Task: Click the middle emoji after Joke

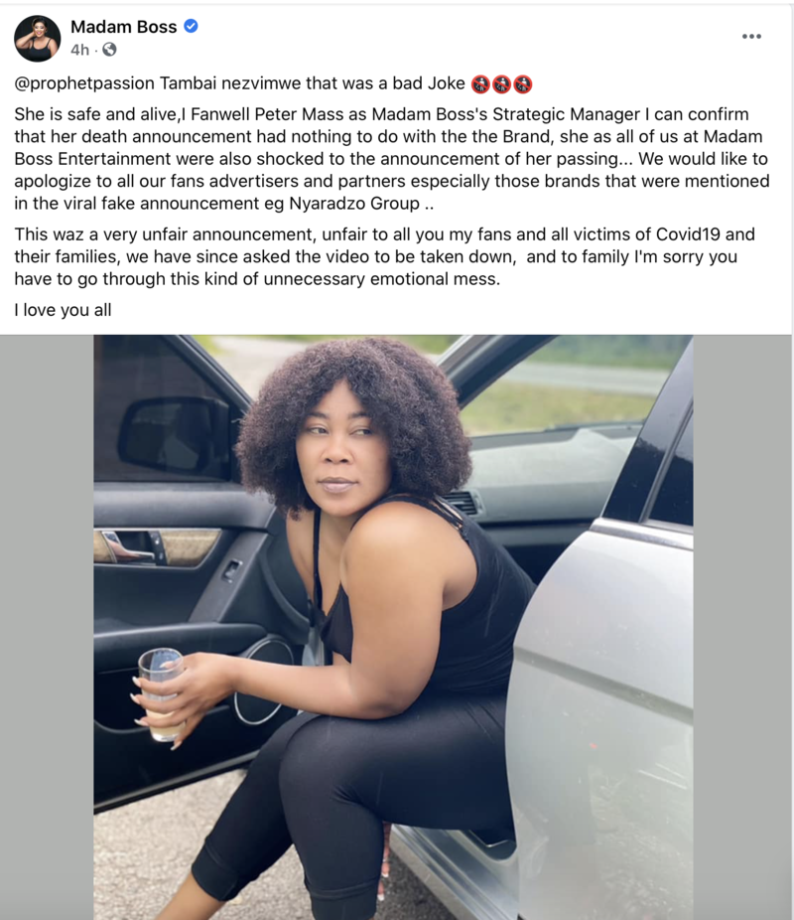Action: click(501, 84)
